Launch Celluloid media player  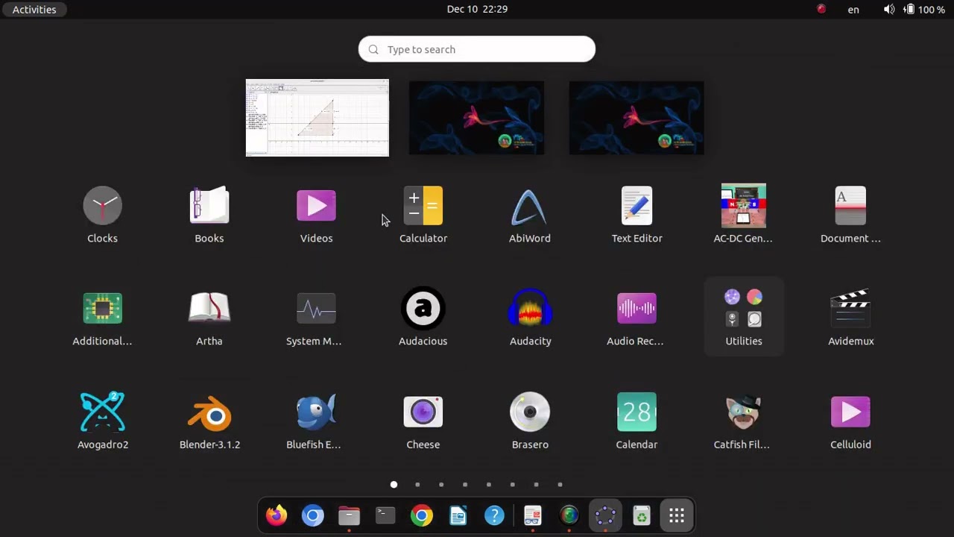point(850,421)
